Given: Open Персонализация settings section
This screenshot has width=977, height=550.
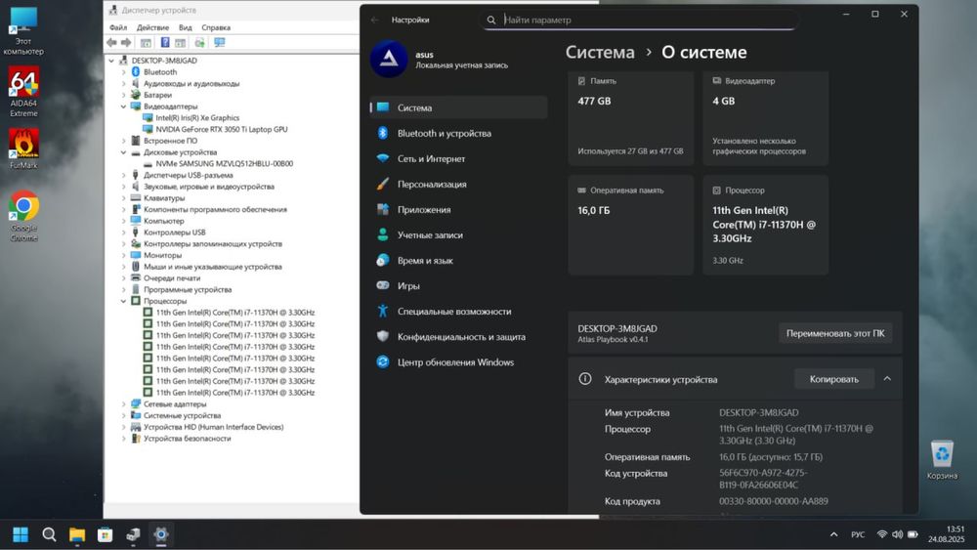Looking at the screenshot, I should (458, 185).
